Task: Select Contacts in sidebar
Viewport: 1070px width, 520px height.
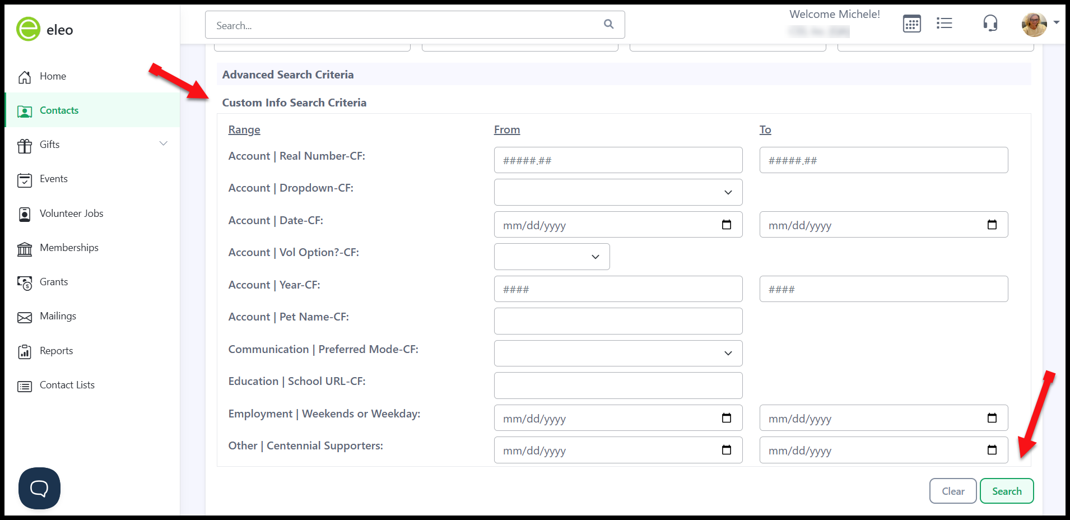Action: click(x=92, y=110)
